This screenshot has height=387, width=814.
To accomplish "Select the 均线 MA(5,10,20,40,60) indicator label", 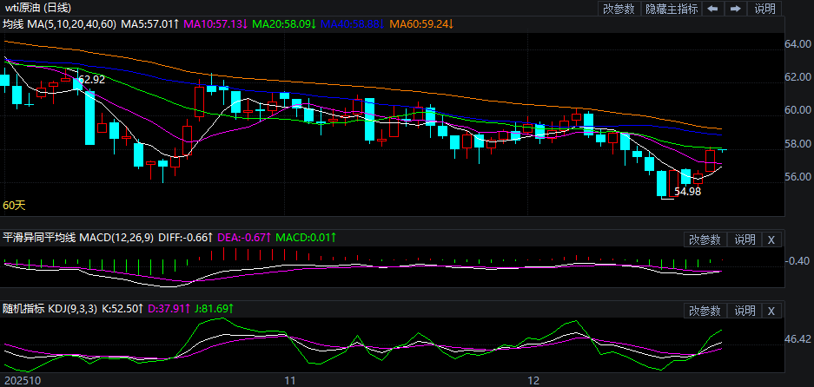I will click(59, 23).
